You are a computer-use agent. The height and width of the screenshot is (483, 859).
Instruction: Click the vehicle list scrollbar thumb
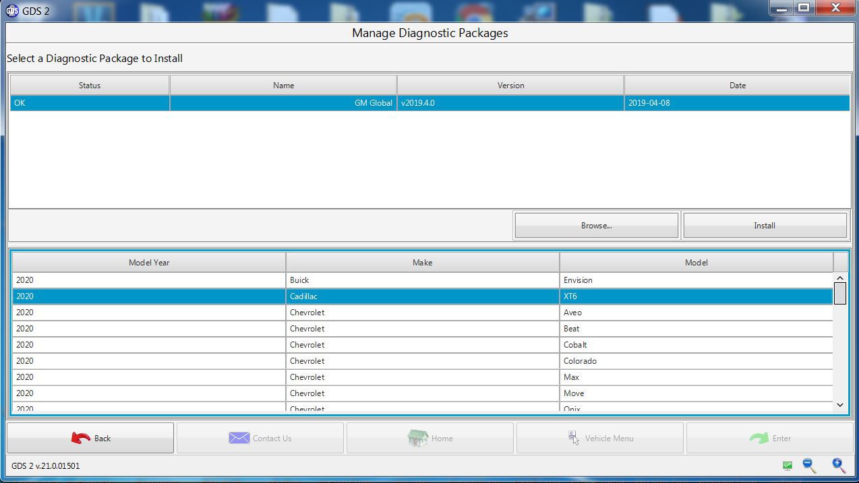click(840, 294)
